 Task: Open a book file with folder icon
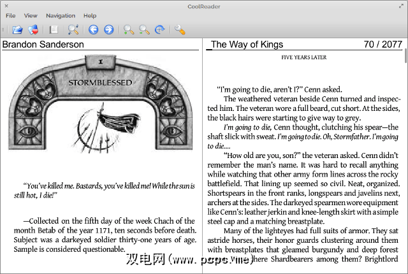[17, 30]
